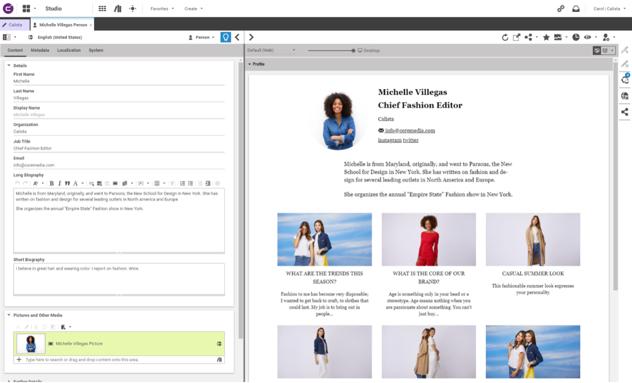Open preview in new window icon
The width and height of the screenshot is (632, 383).
(x=516, y=38)
